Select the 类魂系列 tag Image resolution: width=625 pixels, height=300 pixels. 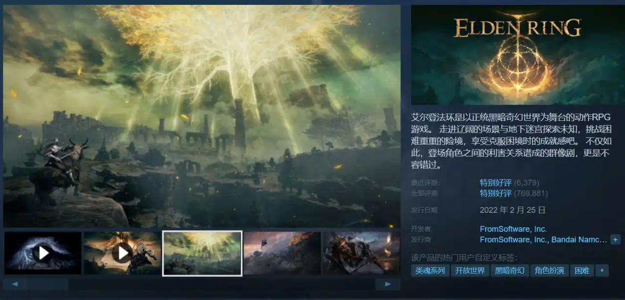click(x=430, y=271)
